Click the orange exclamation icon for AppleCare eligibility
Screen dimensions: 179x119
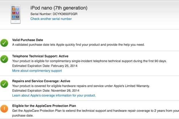[x=4, y=109]
